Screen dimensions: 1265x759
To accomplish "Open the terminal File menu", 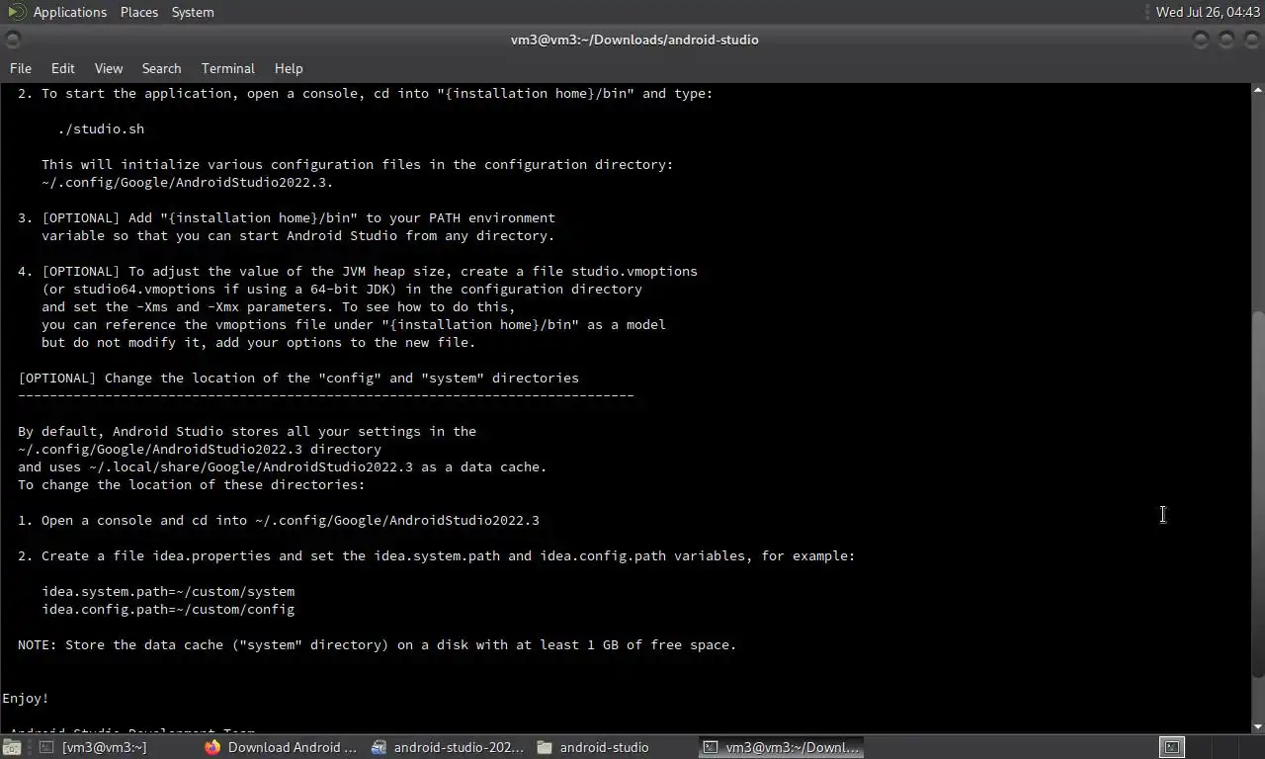I will point(21,68).
